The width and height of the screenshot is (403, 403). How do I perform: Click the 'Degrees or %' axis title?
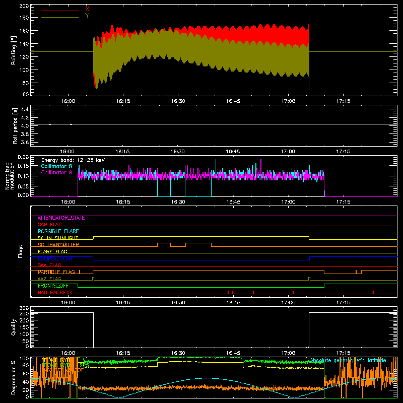tap(14, 378)
